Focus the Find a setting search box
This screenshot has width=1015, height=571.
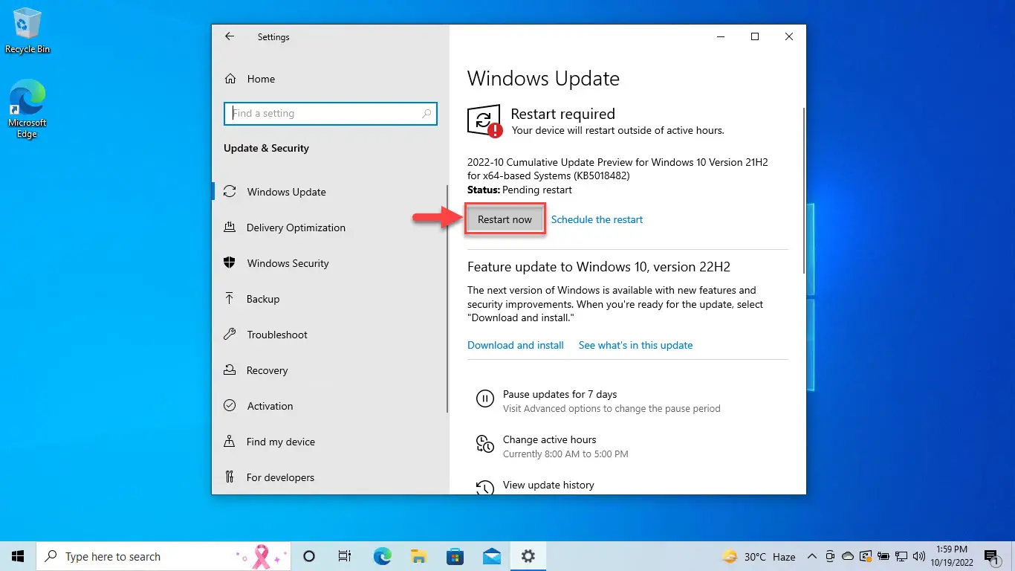(331, 114)
